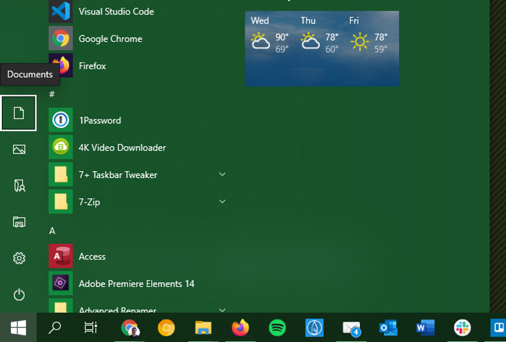506x342 pixels.
Task: Launch 1Password from the app list
Action: click(137, 120)
